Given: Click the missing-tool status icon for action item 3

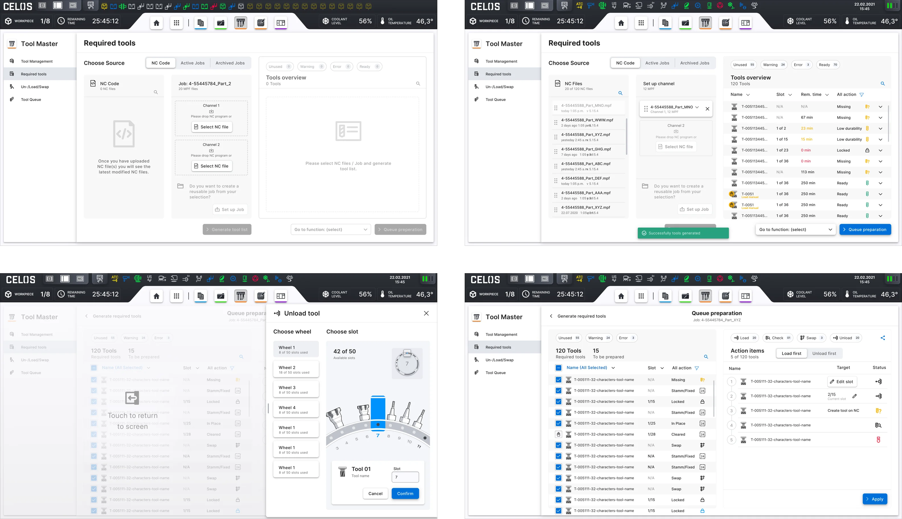Looking at the screenshot, I should coord(878,411).
